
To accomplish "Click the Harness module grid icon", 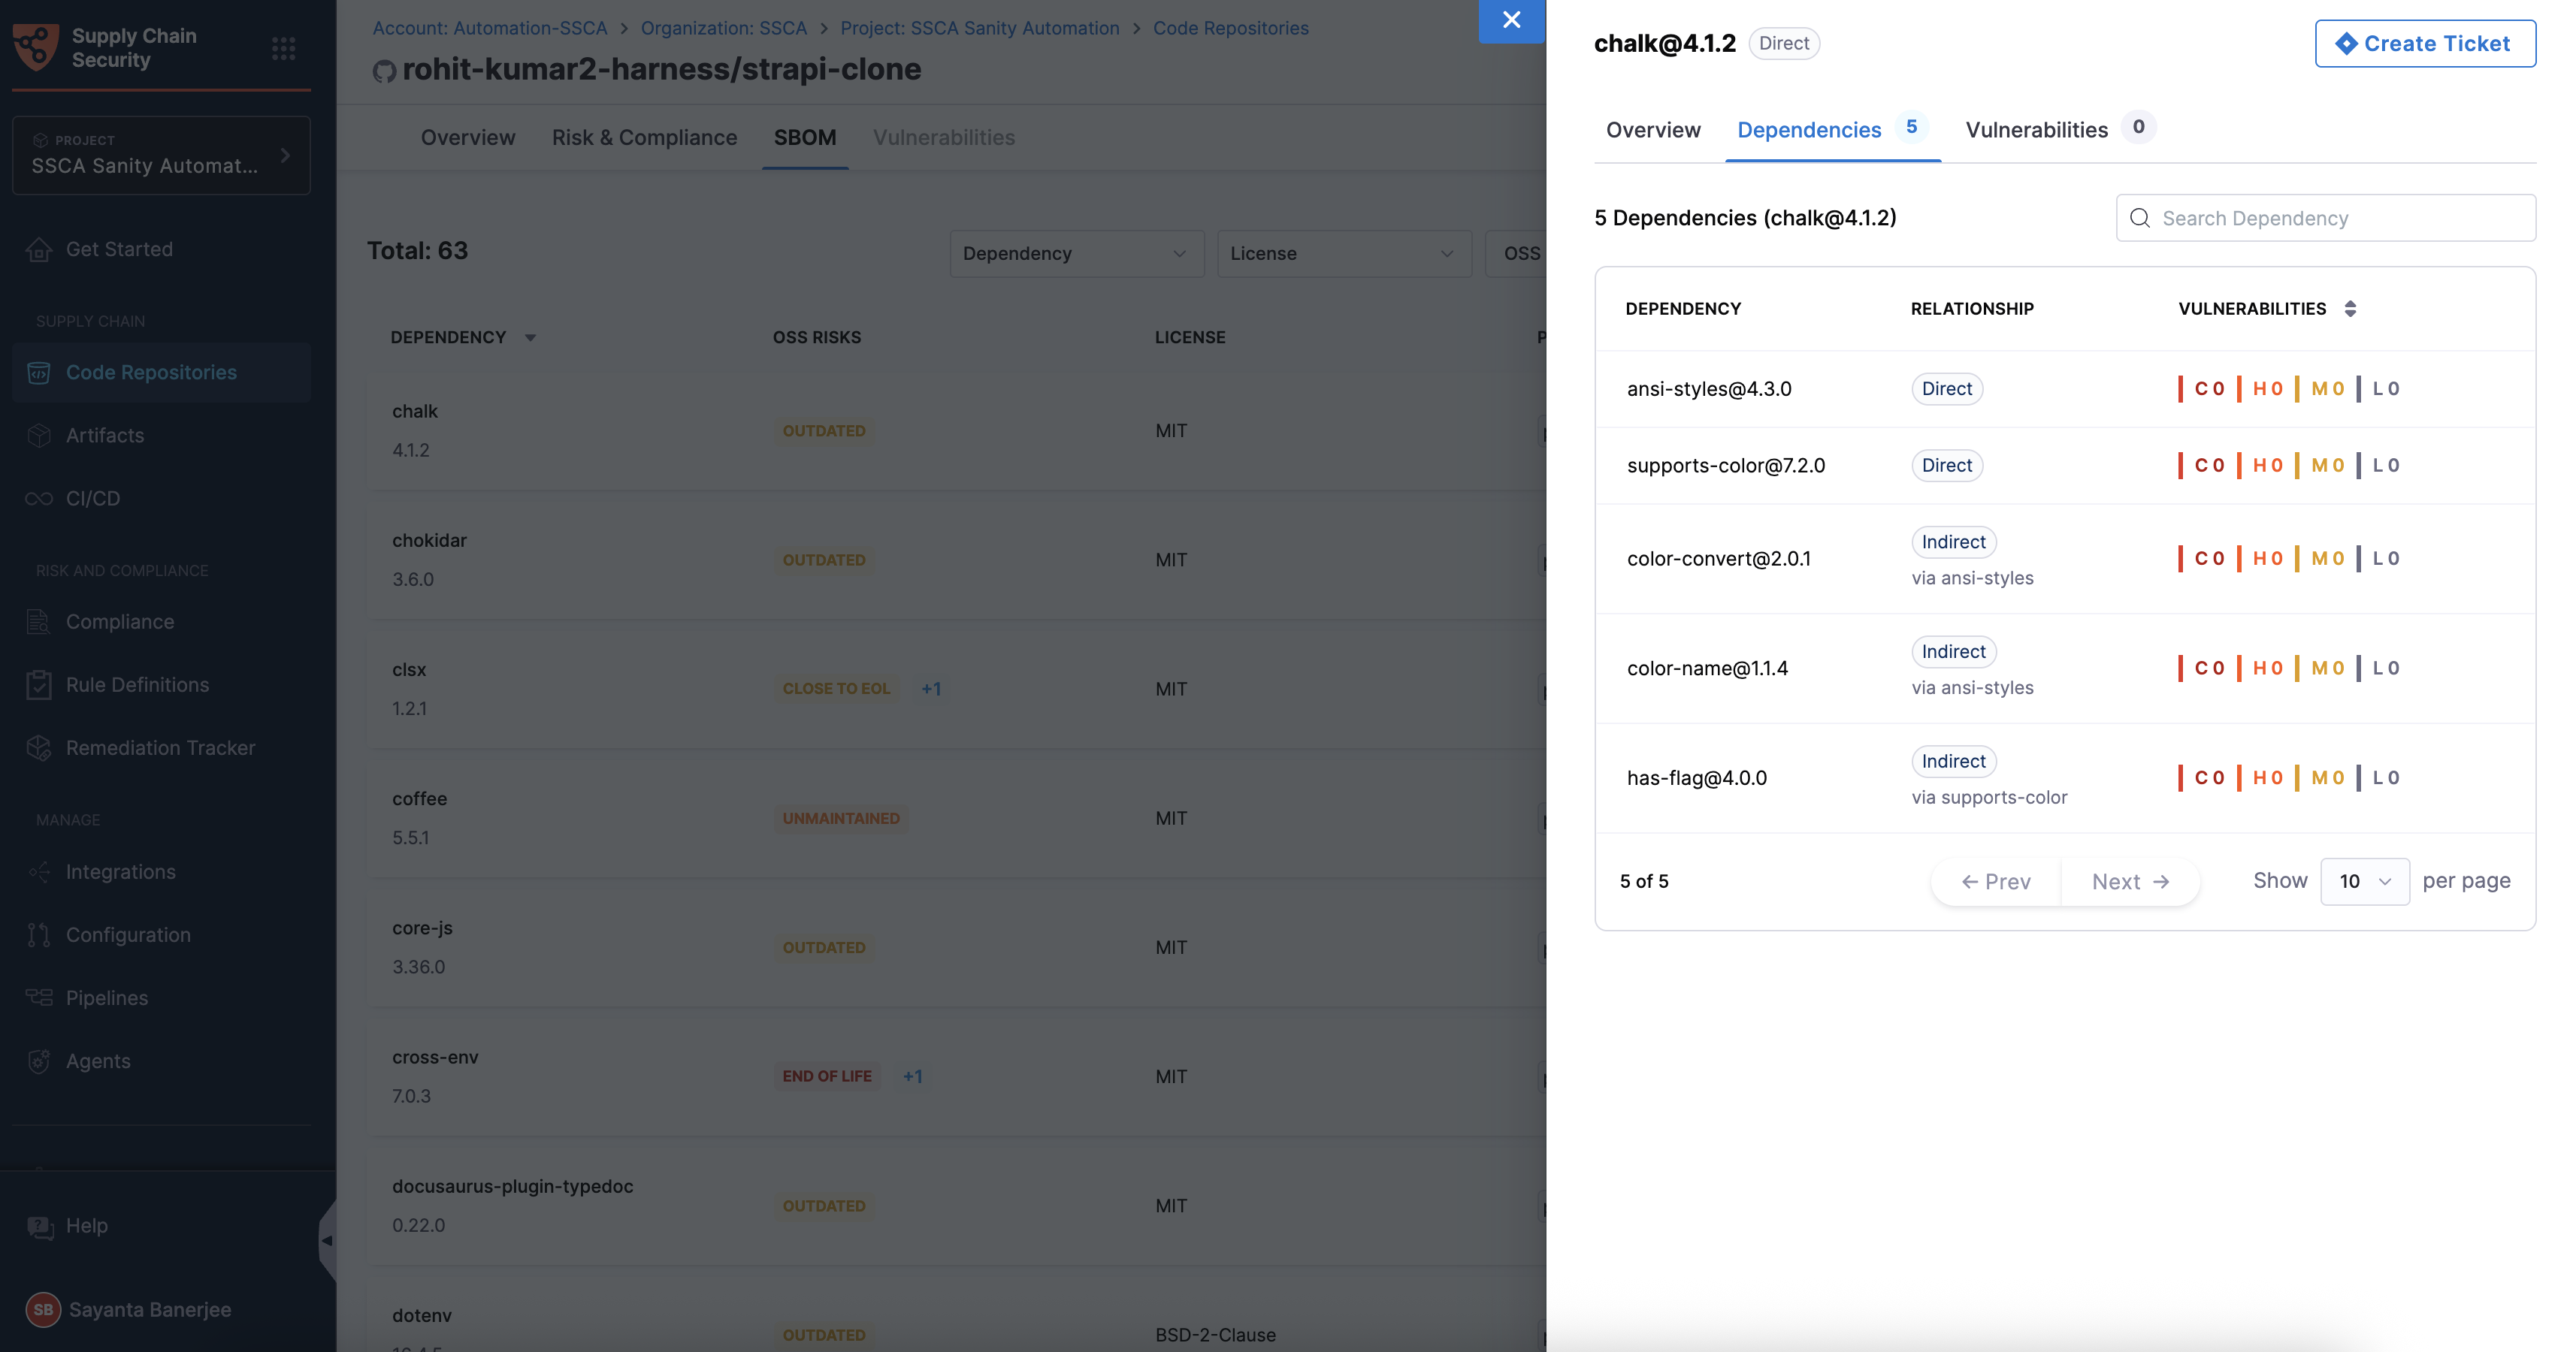I will 283,48.
